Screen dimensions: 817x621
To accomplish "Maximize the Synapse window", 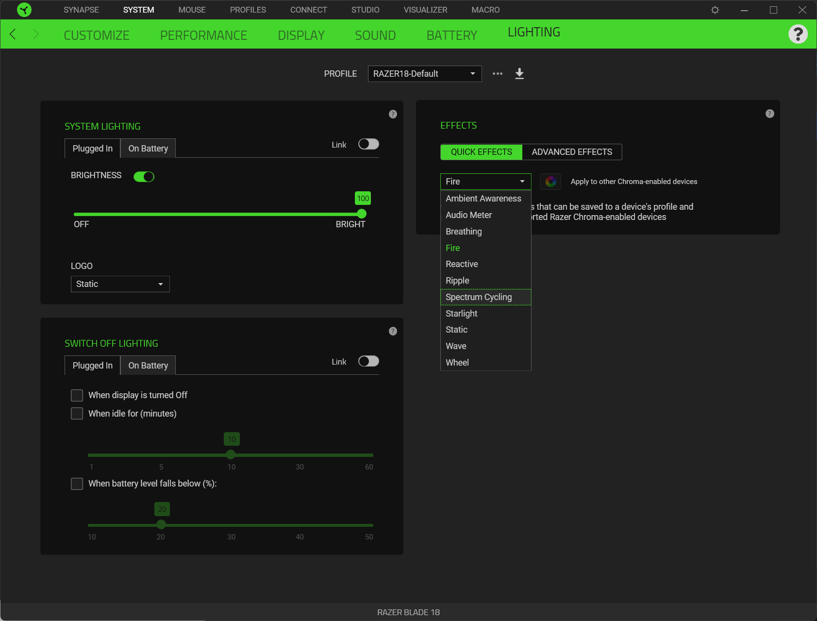I will (773, 10).
